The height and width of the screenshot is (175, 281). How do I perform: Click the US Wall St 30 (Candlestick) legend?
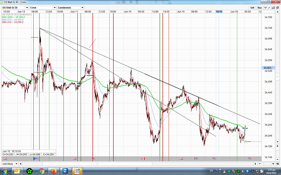pyautogui.click(x=17, y=14)
